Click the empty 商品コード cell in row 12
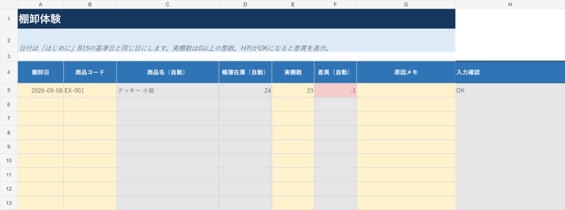This screenshot has height=210, width=565. point(90,189)
